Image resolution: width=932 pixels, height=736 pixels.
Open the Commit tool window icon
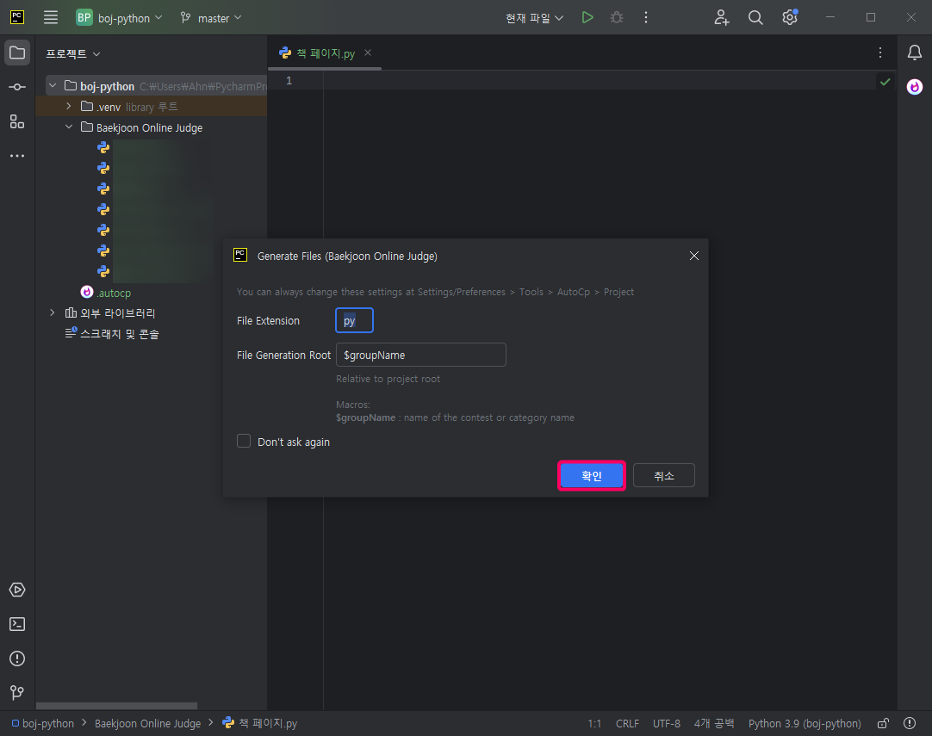tap(17, 87)
